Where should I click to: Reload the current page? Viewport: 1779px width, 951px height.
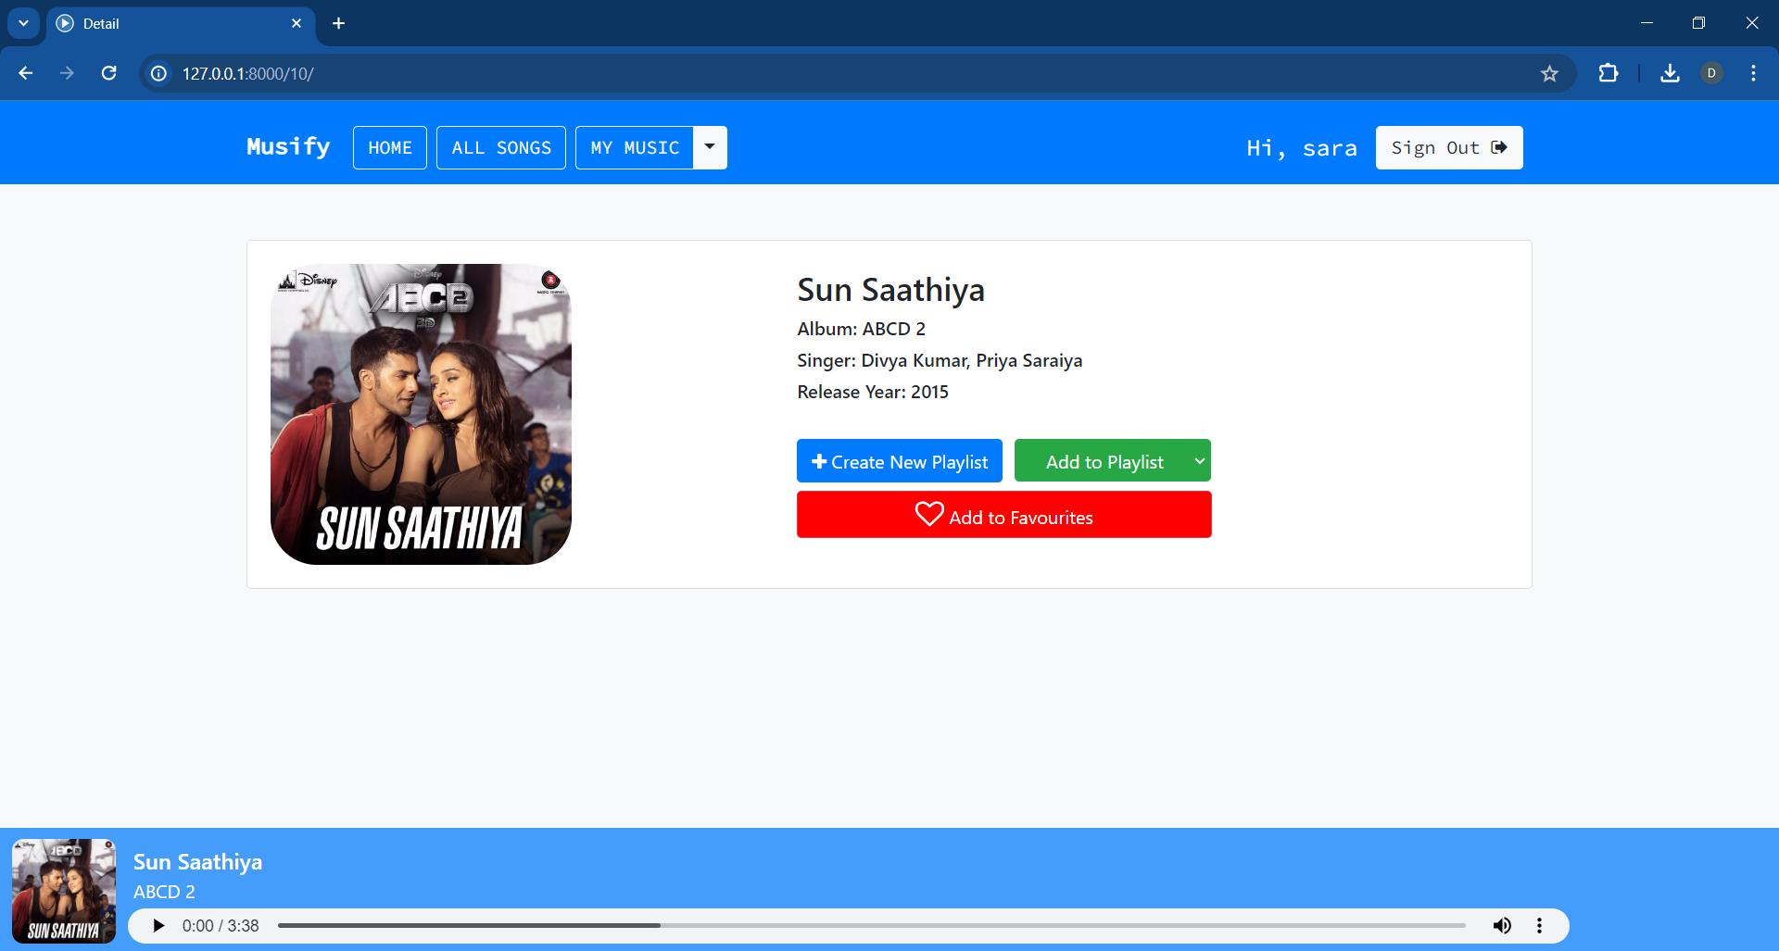[108, 73]
